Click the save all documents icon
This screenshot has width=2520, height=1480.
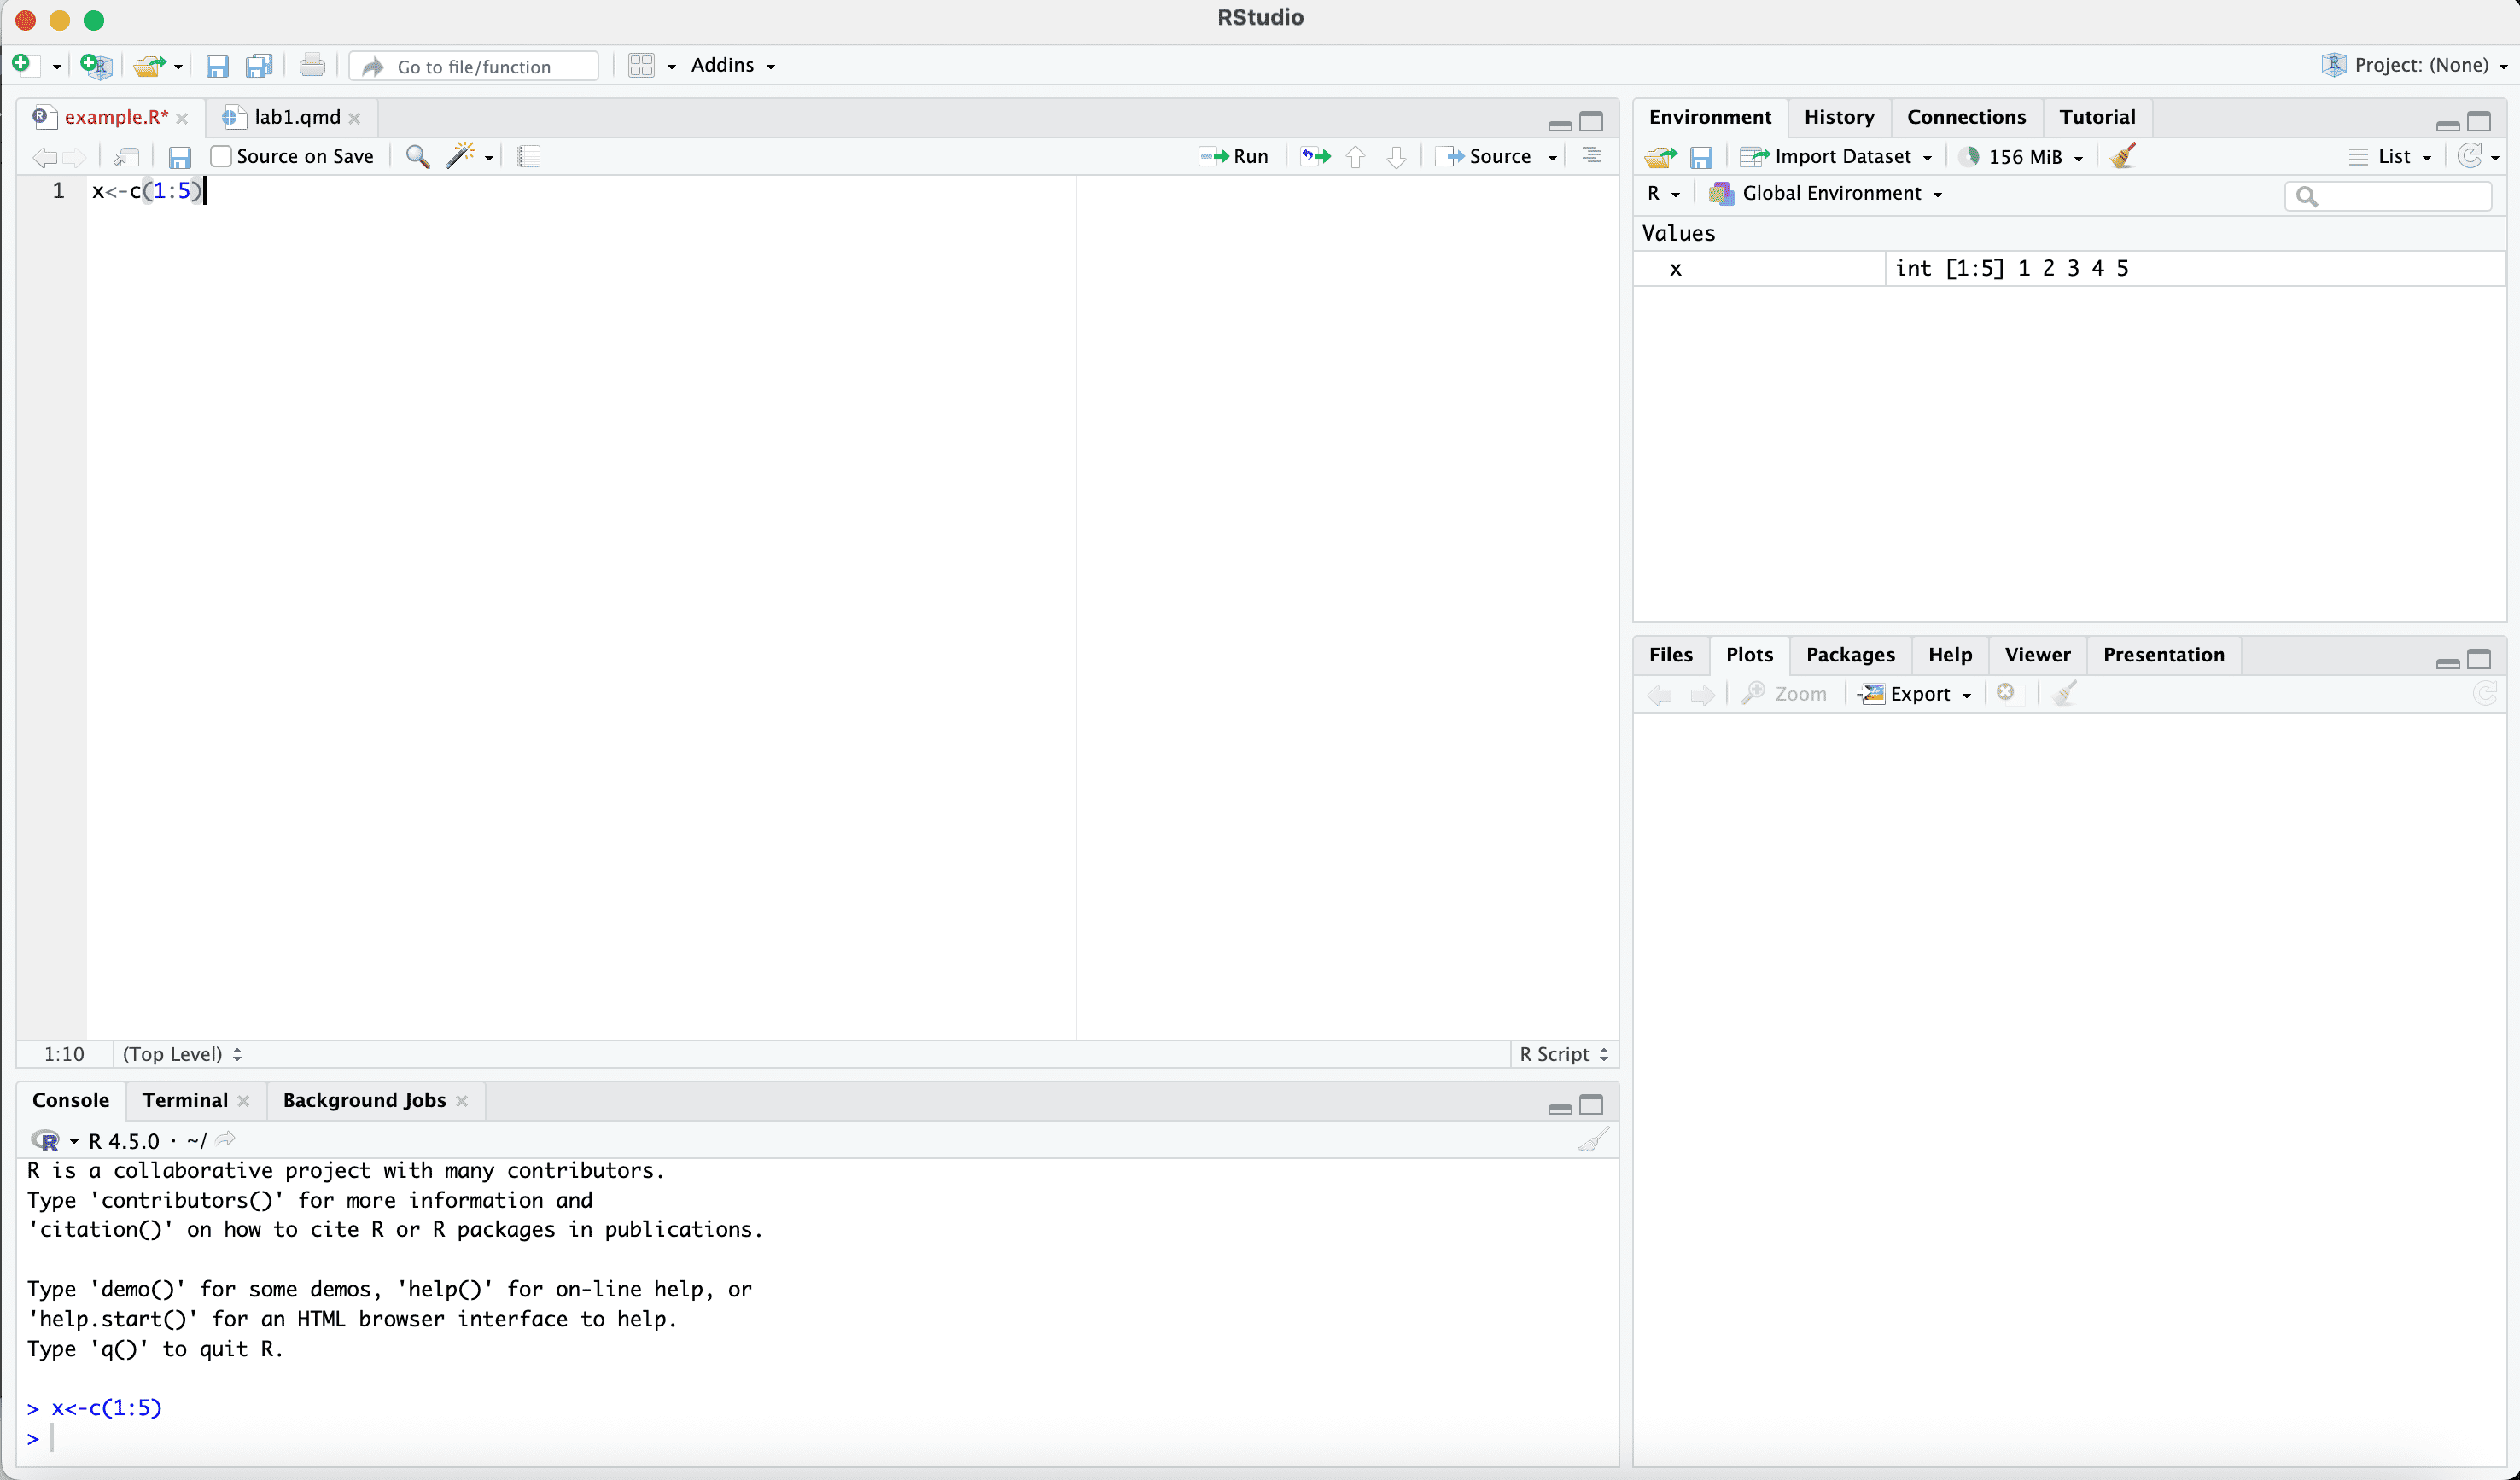tap(259, 66)
